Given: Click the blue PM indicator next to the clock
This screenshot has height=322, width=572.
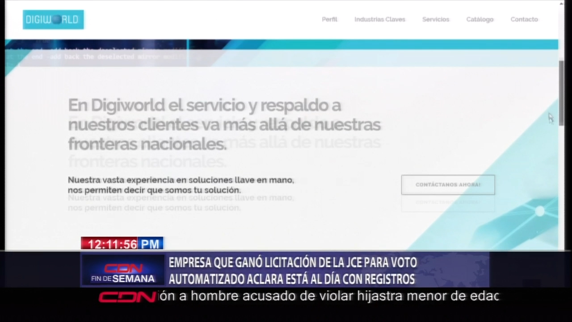Looking at the screenshot, I should 151,244.
